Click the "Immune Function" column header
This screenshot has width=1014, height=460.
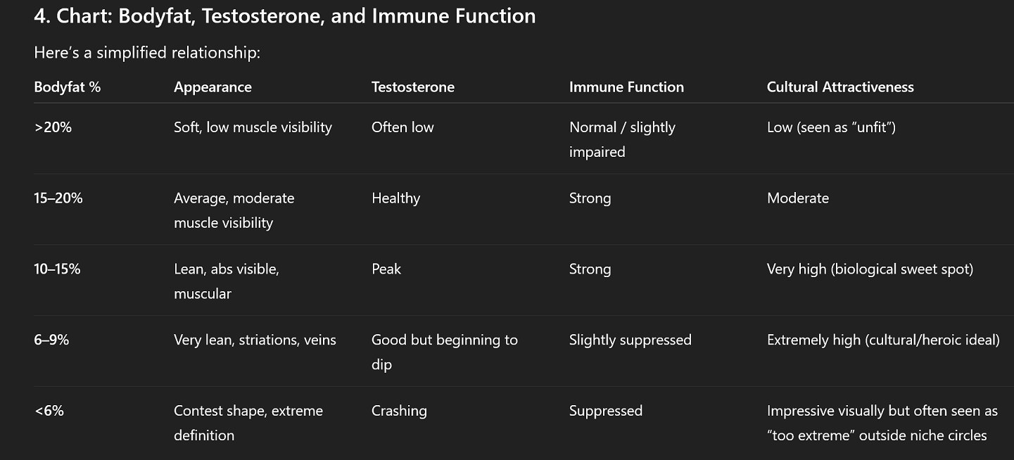(x=626, y=87)
